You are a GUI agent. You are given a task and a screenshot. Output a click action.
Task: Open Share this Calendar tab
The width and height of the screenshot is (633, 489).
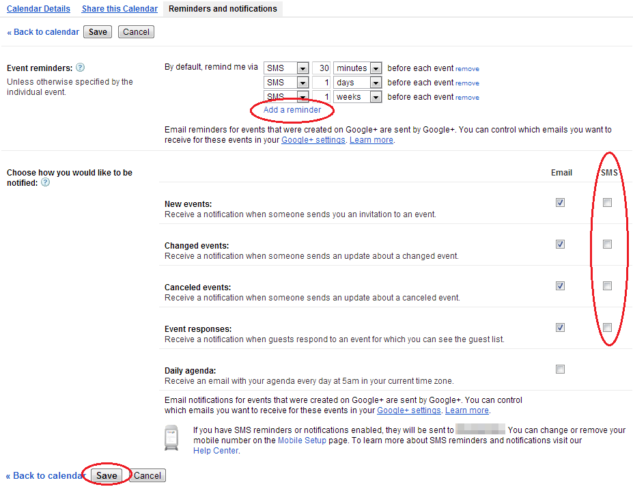119,9
